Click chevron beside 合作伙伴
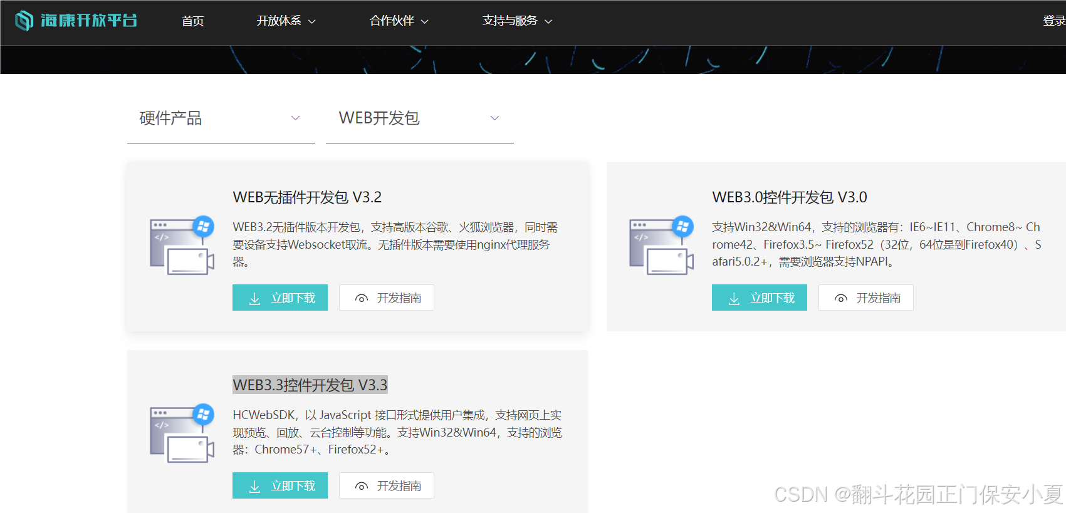This screenshot has width=1066, height=513. point(424,21)
